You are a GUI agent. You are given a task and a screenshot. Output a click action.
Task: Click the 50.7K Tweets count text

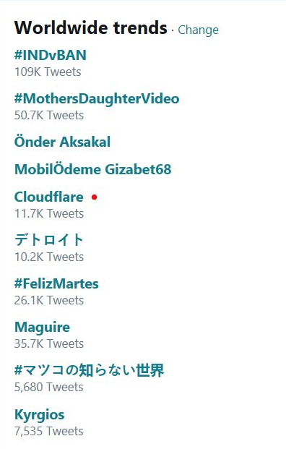click(x=49, y=116)
